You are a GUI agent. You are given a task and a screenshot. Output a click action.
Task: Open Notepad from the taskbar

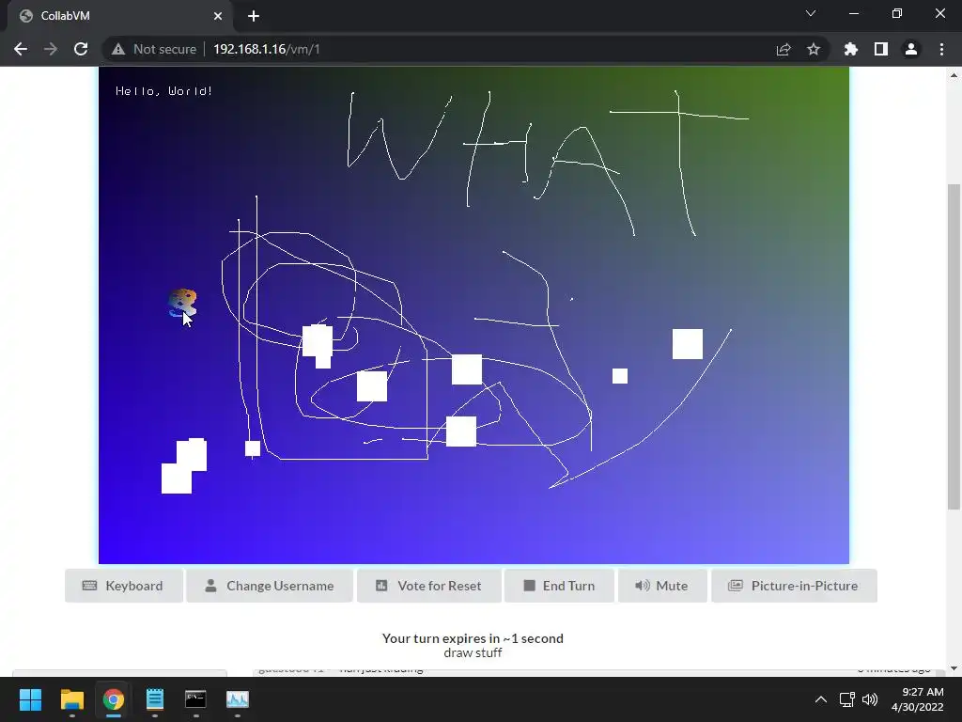pyautogui.click(x=155, y=699)
